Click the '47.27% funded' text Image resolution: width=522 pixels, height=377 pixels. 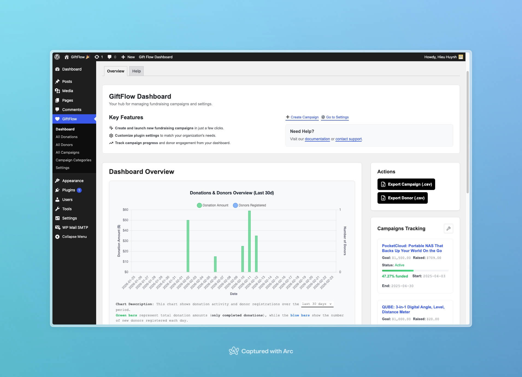pos(395,276)
